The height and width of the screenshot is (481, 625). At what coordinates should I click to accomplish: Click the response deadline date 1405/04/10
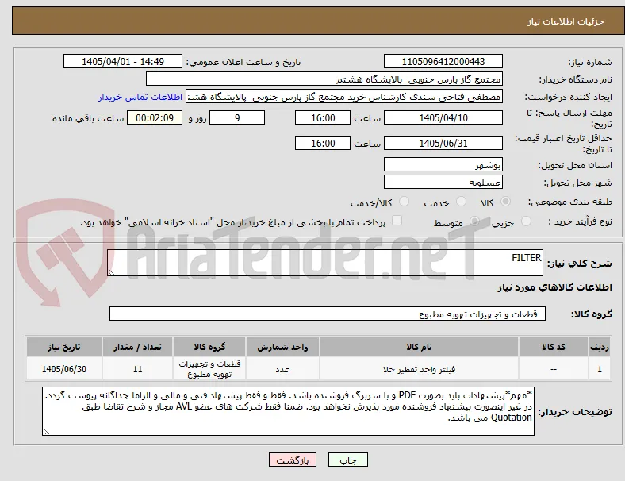coord(443,118)
